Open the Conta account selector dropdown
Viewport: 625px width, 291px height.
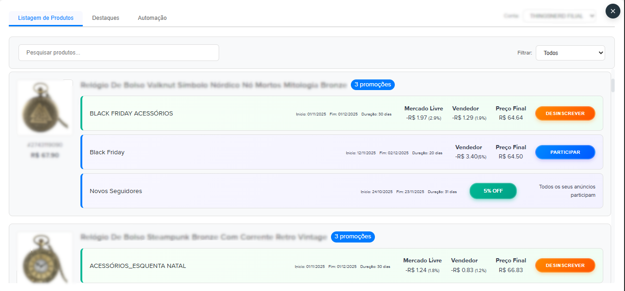click(559, 15)
